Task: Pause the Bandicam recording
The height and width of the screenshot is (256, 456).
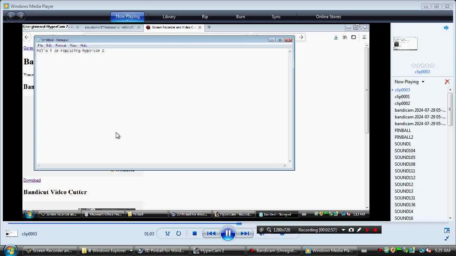Action: [367, 230]
